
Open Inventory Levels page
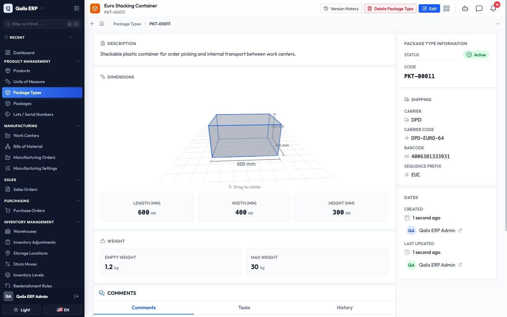coord(42,275)
